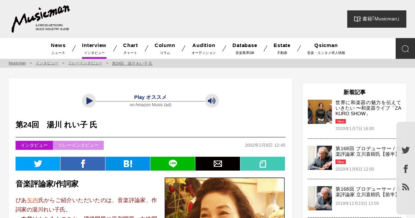Click the 第24回 湯川れい子氏 breadcrumb

[x=132, y=63]
